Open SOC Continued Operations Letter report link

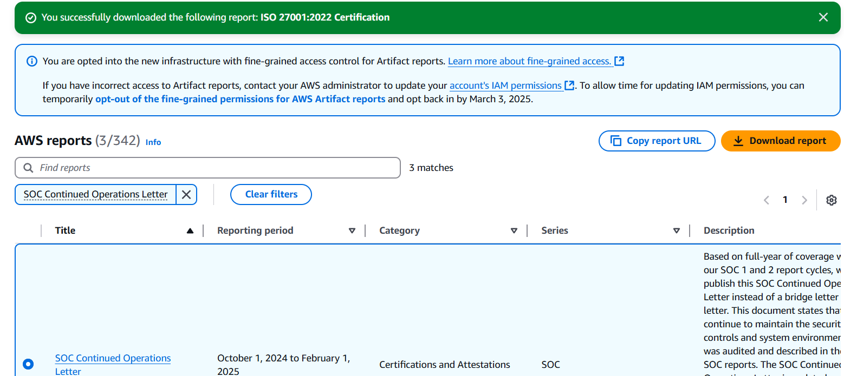[113, 365]
